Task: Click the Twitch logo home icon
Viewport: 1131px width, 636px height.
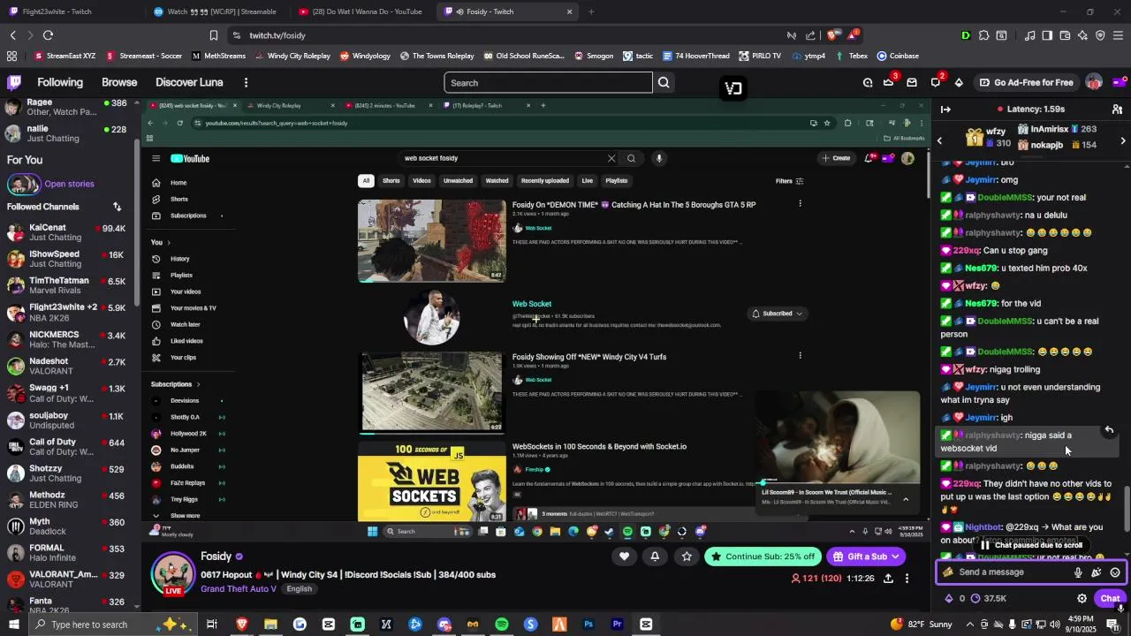Action: (14, 82)
